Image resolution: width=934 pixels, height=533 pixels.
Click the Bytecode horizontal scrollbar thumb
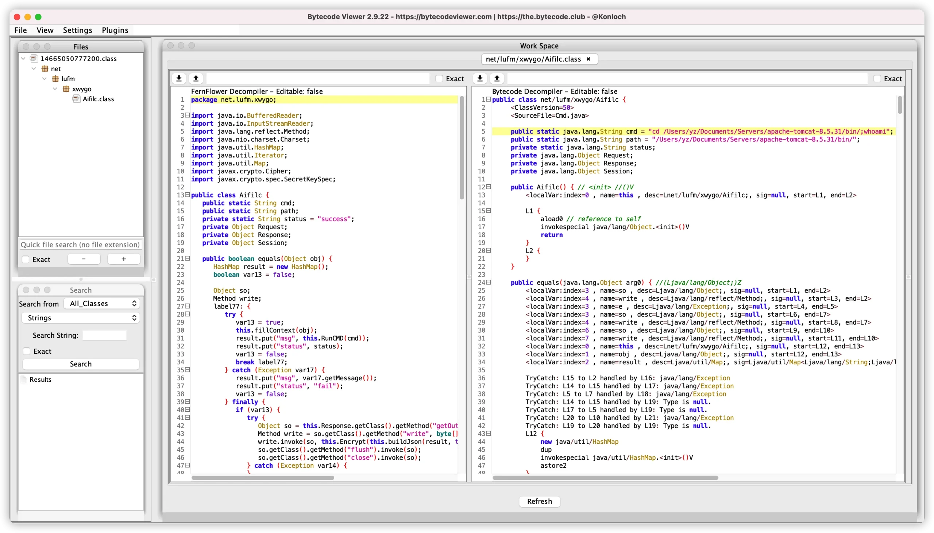[x=605, y=478]
